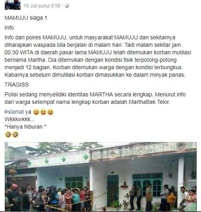Open the attached photo of the house
Screen dimensions: 201x212
click(100, 176)
